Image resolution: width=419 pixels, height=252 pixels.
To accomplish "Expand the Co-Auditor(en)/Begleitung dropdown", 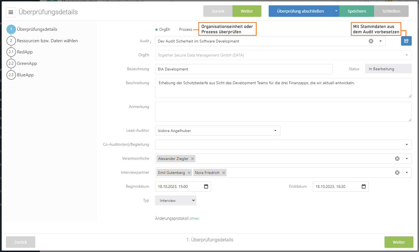I will click(406, 145).
